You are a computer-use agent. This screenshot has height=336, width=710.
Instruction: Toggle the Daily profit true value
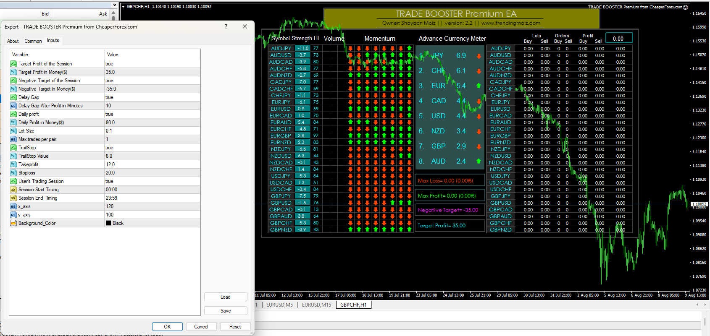(x=152, y=114)
